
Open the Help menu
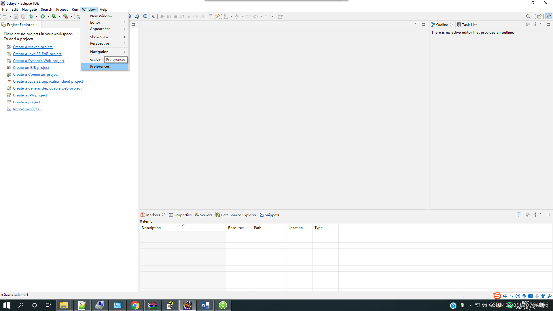click(103, 10)
